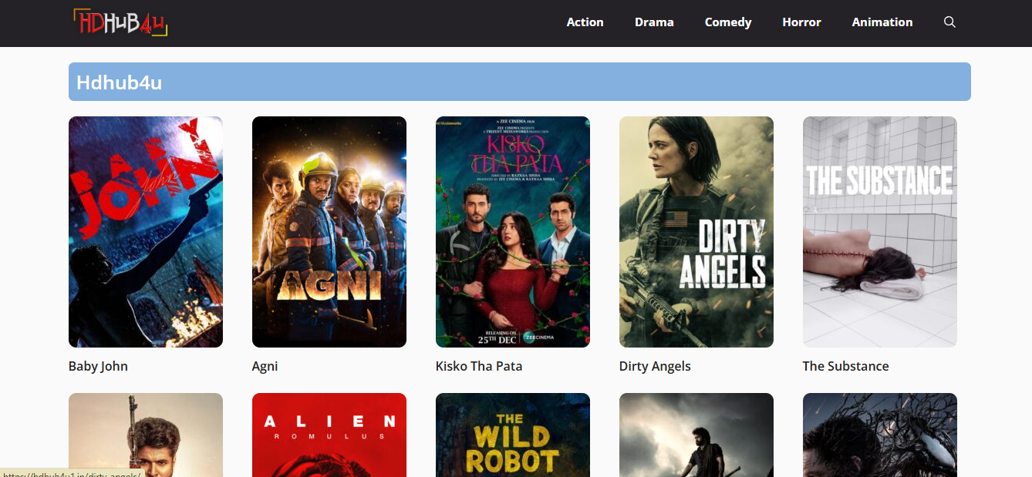1032x477 pixels.
Task: Open The Substance poster
Action: click(880, 232)
